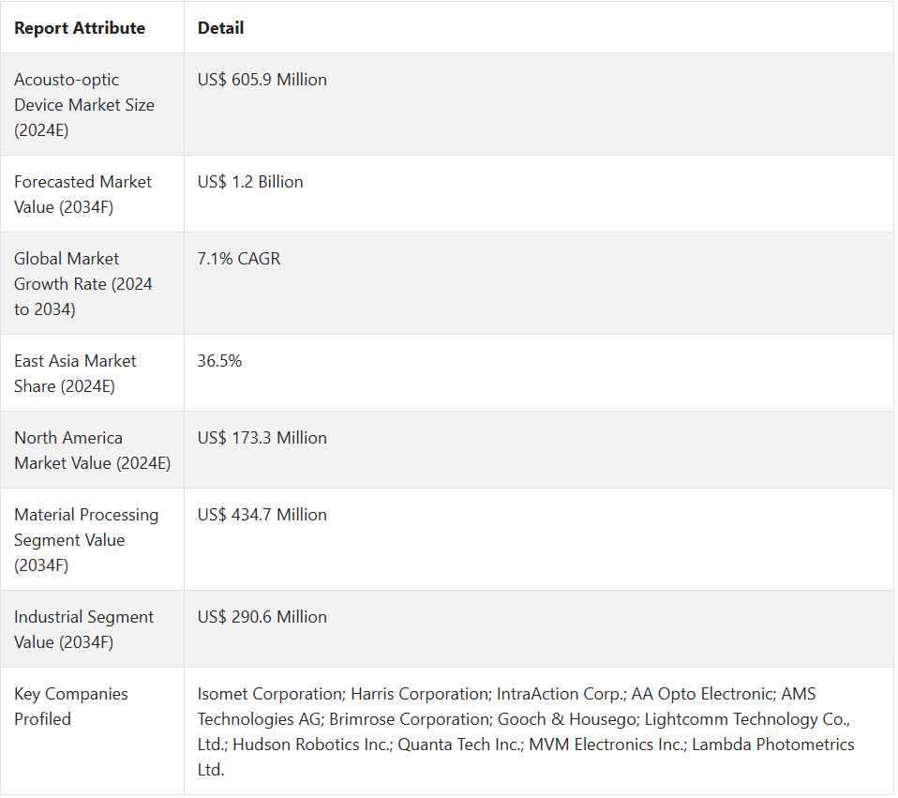Click the US$ 434.7 Million value
Viewport: 898px width, 798px height.
point(262,515)
